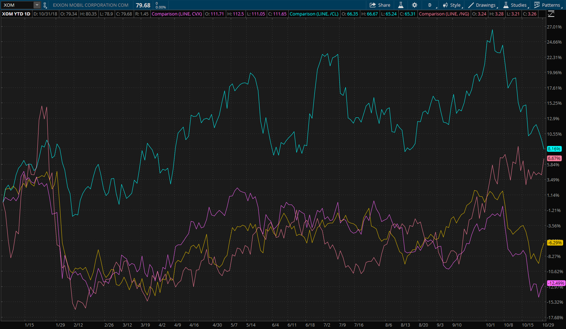Click the cyan 8.16% price bubble
The image size is (566, 329).
click(x=554, y=149)
